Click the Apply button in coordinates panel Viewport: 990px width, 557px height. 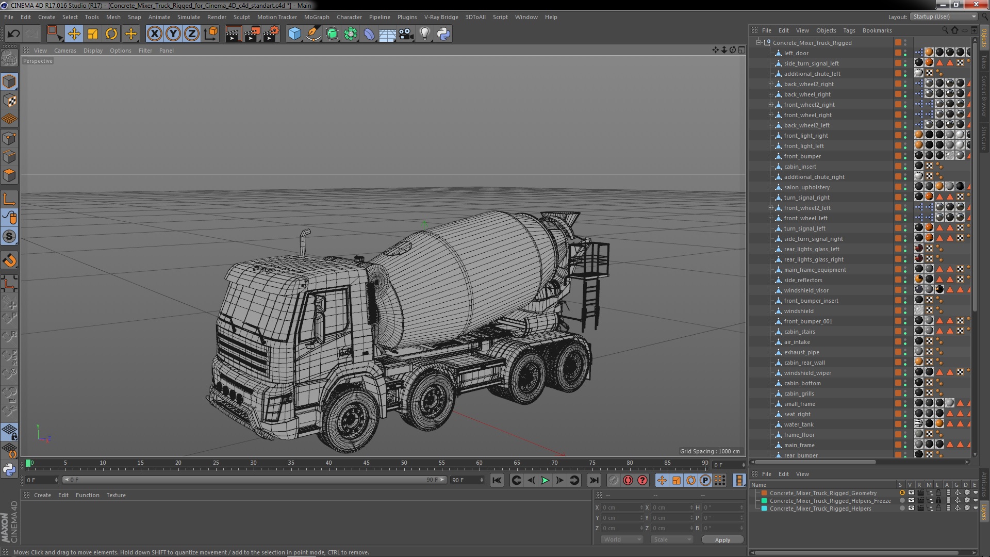(x=723, y=539)
